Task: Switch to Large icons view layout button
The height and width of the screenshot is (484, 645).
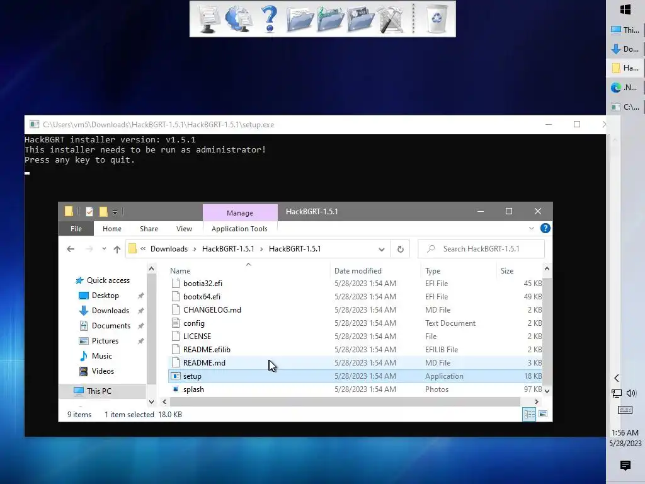Action: coord(543,414)
